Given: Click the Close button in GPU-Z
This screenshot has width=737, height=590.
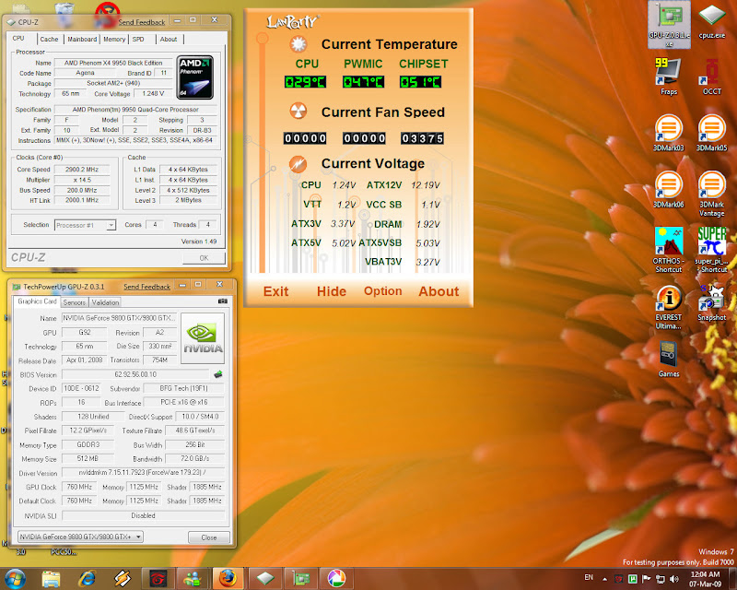Looking at the screenshot, I should [x=209, y=537].
